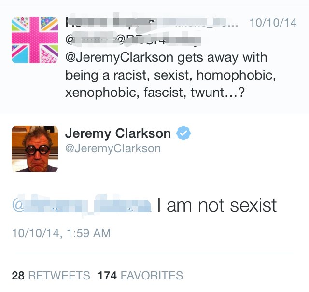Image resolution: width=309 pixels, height=292 pixels.
Task: Open the blurred display name of the top tweet author
Action: click(145, 22)
